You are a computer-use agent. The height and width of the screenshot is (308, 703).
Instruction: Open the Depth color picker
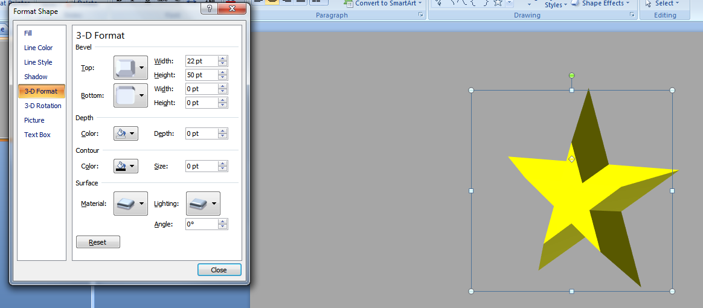click(126, 133)
